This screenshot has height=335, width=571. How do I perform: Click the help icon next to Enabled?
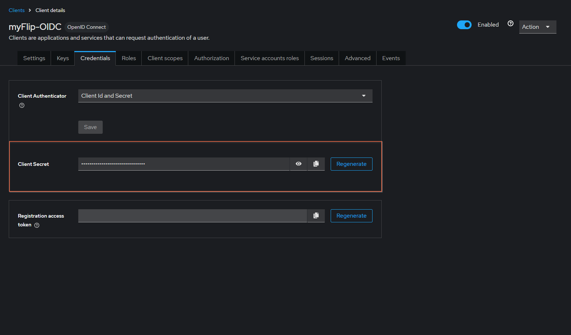point(511,23)
